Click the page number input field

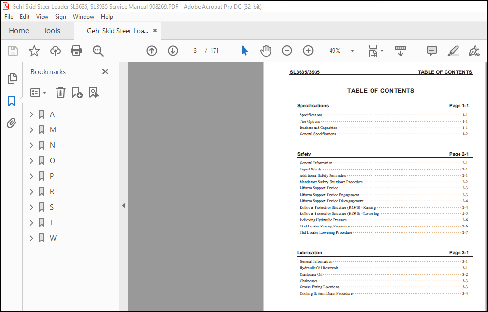tap(195, 51)
